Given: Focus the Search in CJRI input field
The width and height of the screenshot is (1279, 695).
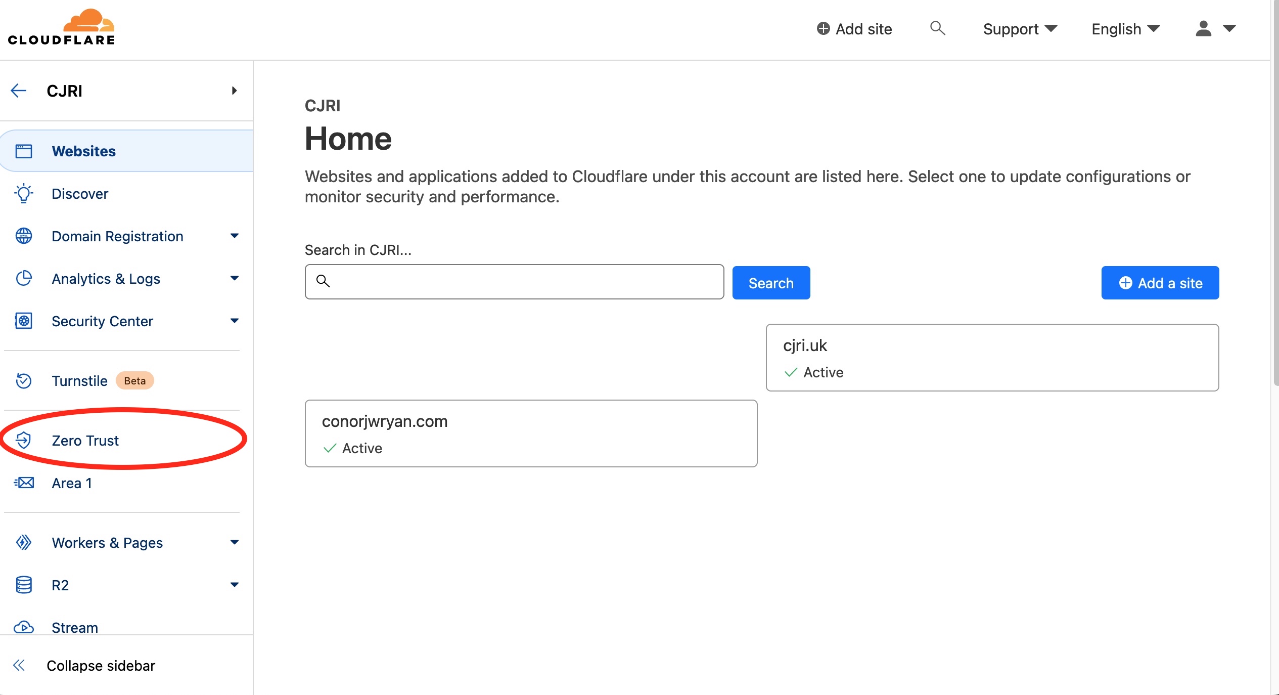Looking at the screenshot, I should 514,282.
